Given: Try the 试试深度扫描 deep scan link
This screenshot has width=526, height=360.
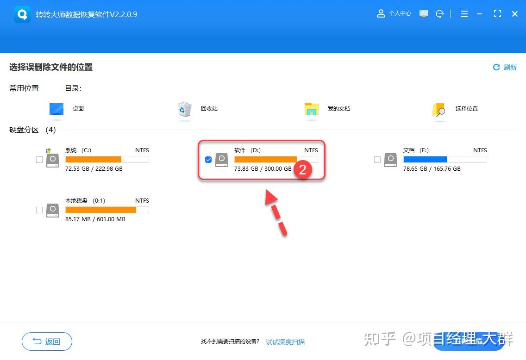Looking at the screenshot, I should click(x=285, y=342).
